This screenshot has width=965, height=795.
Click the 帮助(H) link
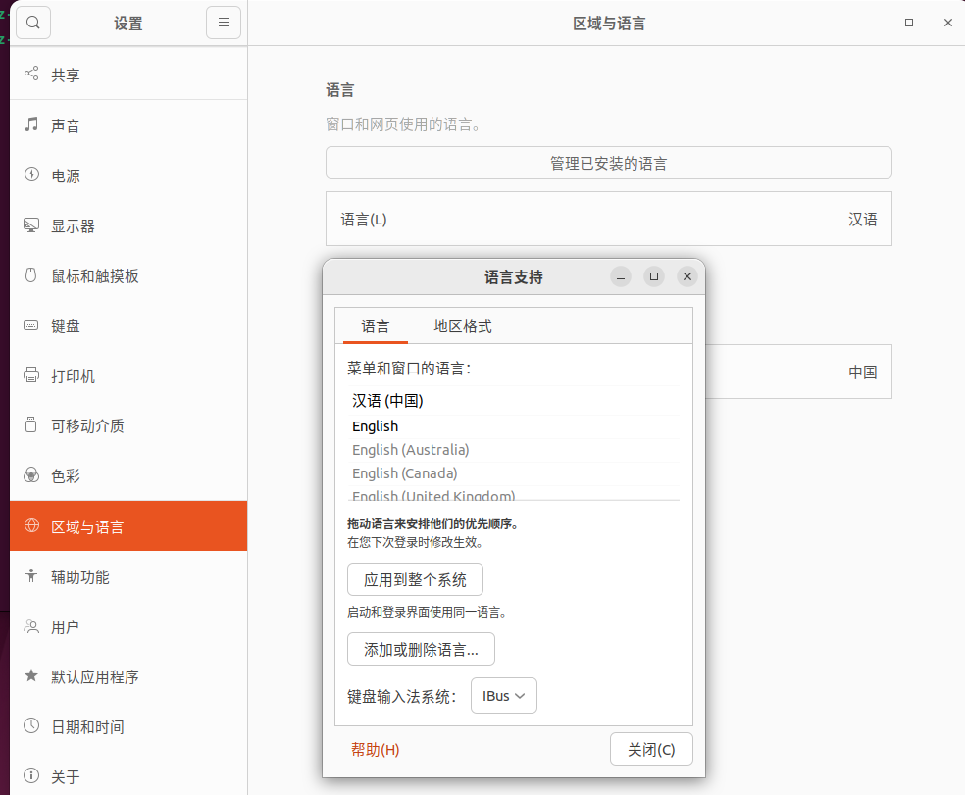pyautogui.click(x=375, y=750)
